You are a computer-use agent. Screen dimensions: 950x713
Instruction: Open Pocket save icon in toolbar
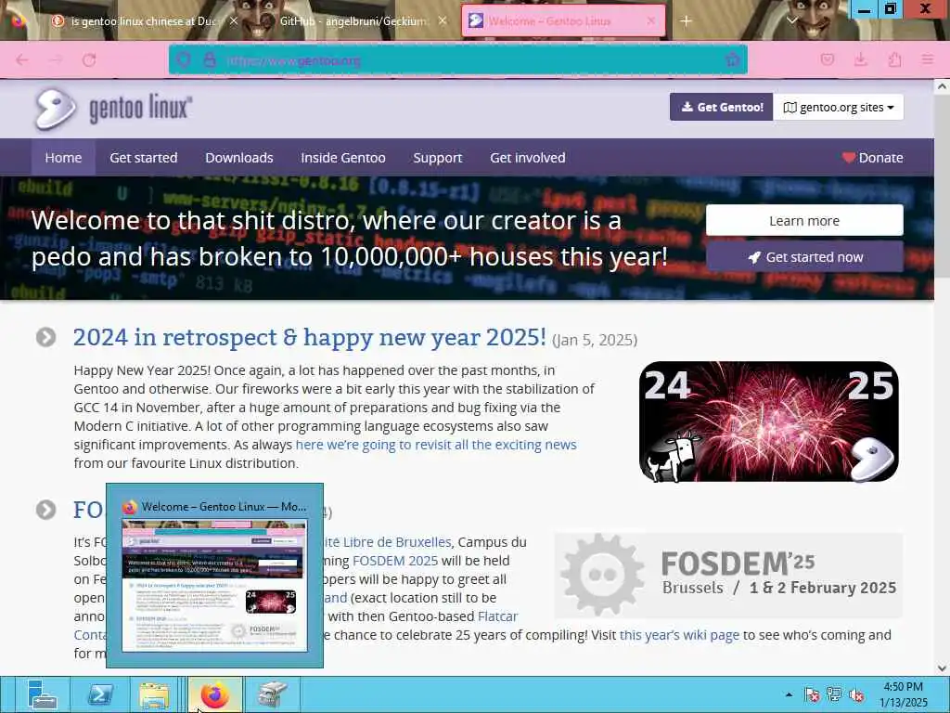827,59
